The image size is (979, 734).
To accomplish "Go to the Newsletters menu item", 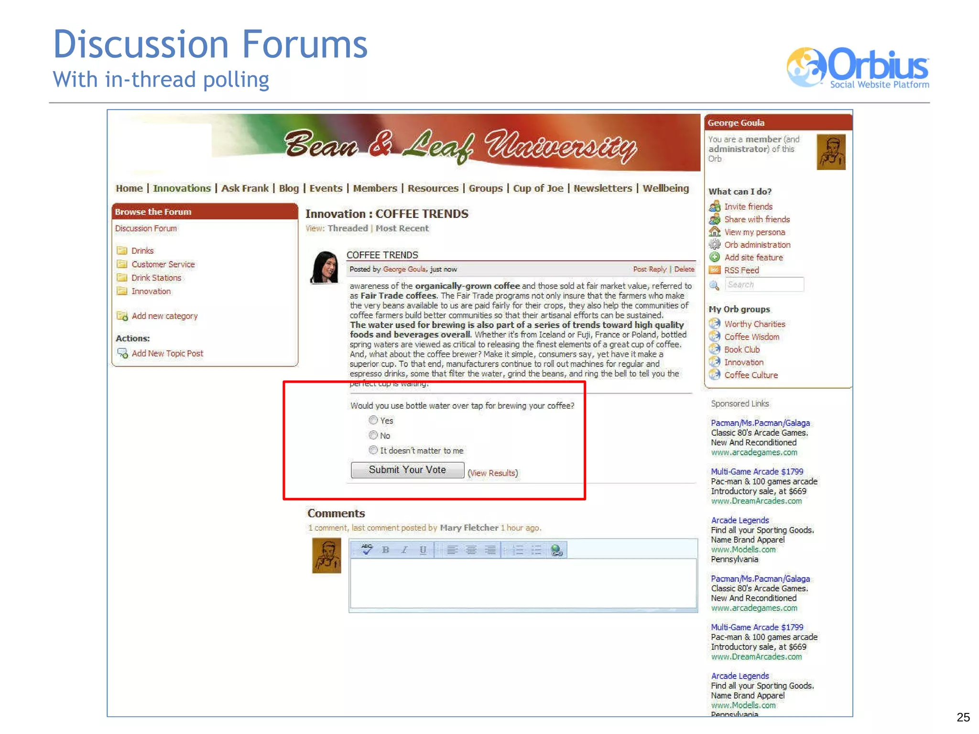I will pyautogui.click(x=602, y=188).
